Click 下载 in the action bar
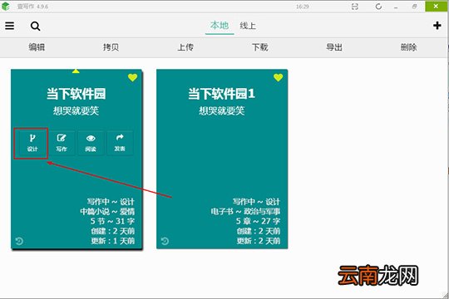The height and width of the screenshot is (299, 449). point(260,47)
